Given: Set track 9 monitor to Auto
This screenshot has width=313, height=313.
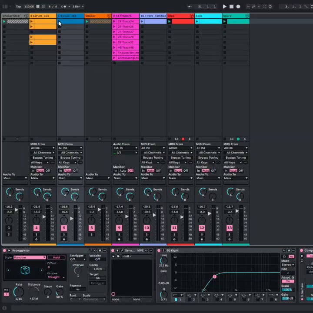Looking at the screenshot, I should pos(123,171).
